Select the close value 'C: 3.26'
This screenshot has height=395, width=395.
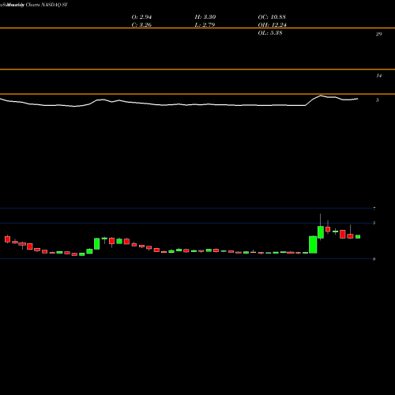(141, 25)
